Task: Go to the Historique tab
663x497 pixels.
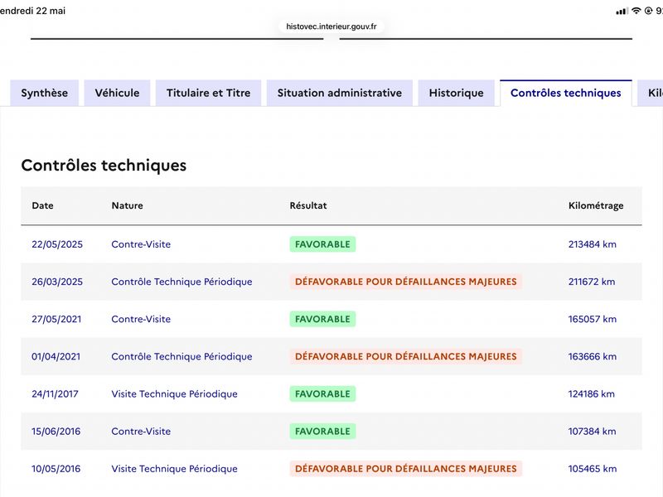Action: (457, 93)
